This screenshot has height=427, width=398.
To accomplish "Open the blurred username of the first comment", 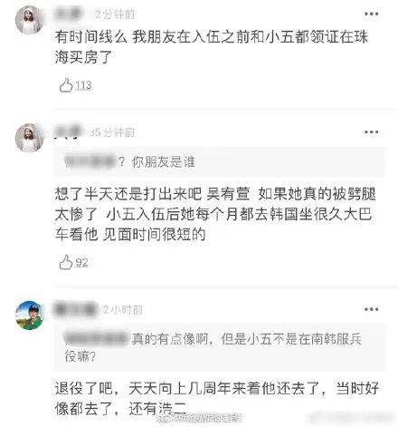I will point(69,15).
